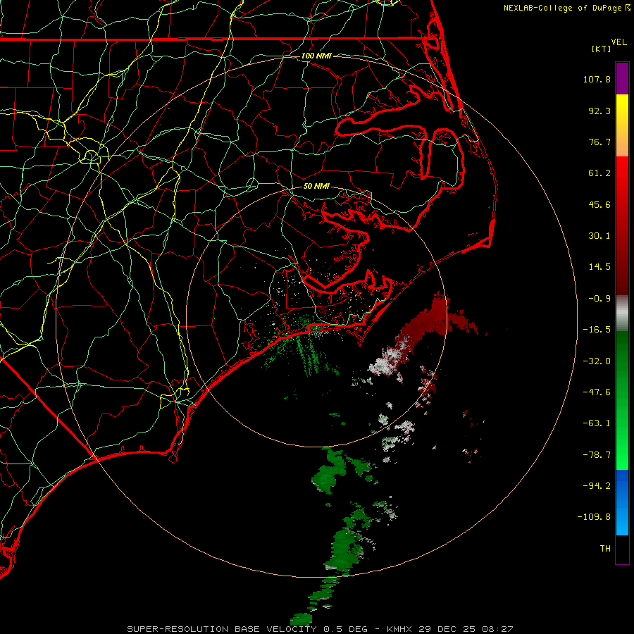The width and height of the screenshot is (634, 634).
Task: Click the 61.2 scale value
Action: pos(599,173)
